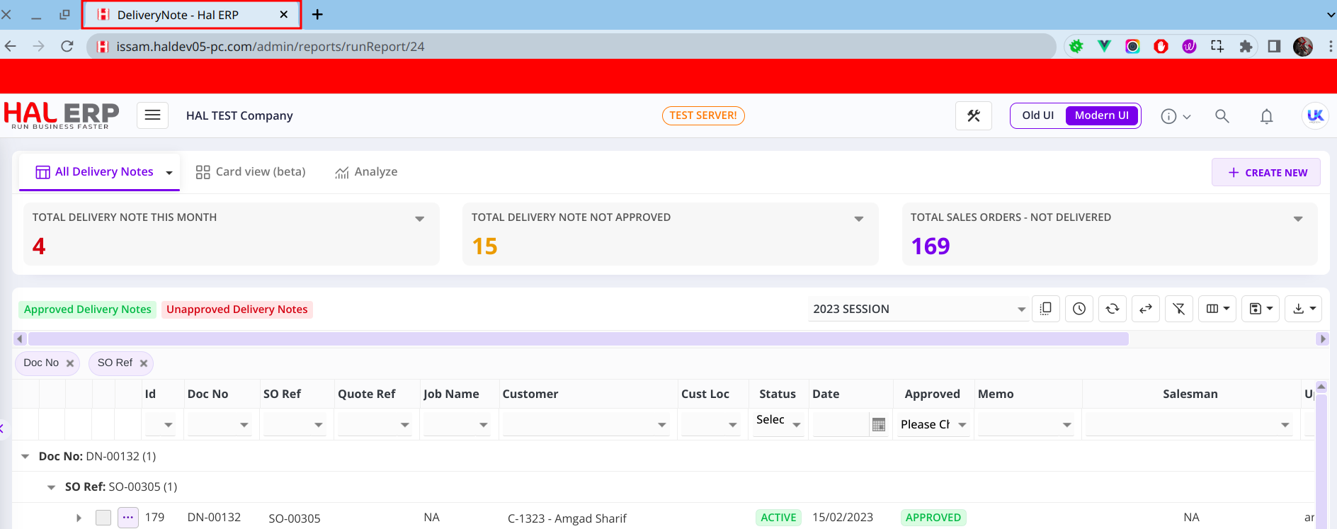Open the three-dots row action menu
Screen dimensions: 1337x529
coord(127,518)
